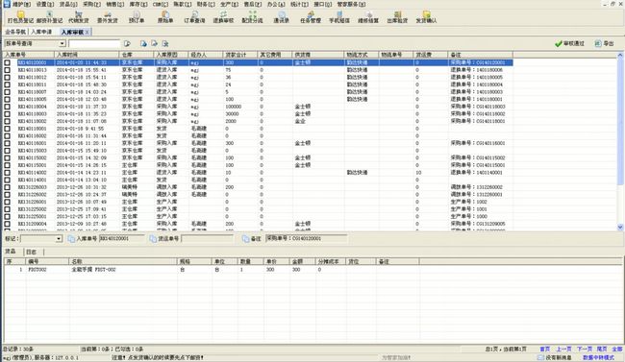
Task: Click the 原始单 toolbar icon
Action: click(x=165, y=17)
